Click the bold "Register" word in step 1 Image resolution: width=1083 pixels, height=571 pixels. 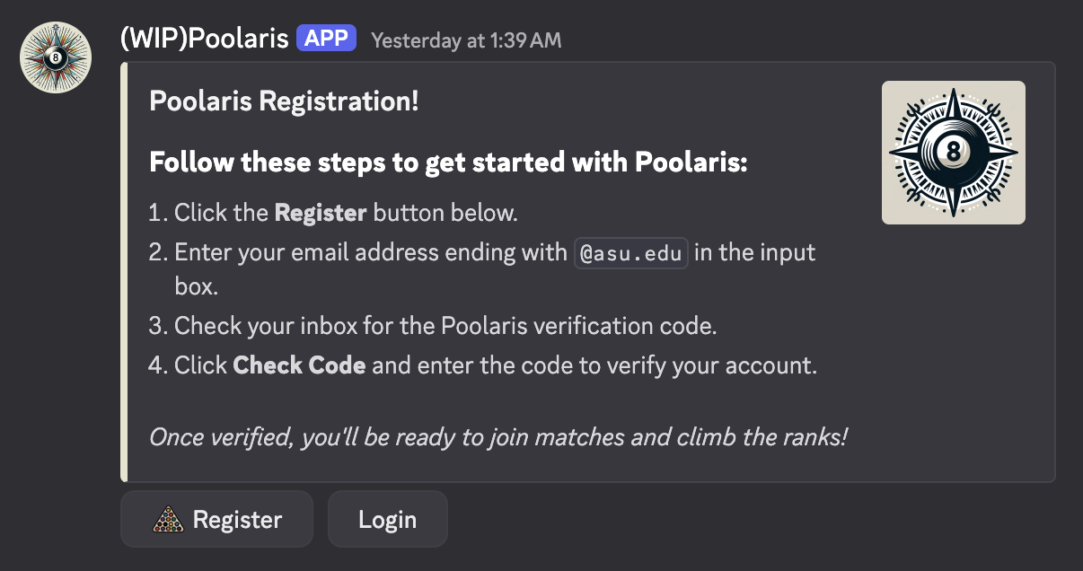coord(320,213)
